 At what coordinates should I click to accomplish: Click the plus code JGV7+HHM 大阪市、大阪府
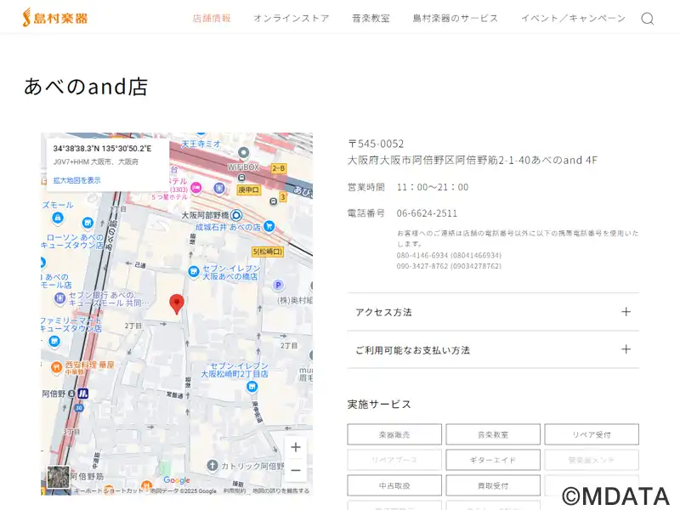point(96,161)
